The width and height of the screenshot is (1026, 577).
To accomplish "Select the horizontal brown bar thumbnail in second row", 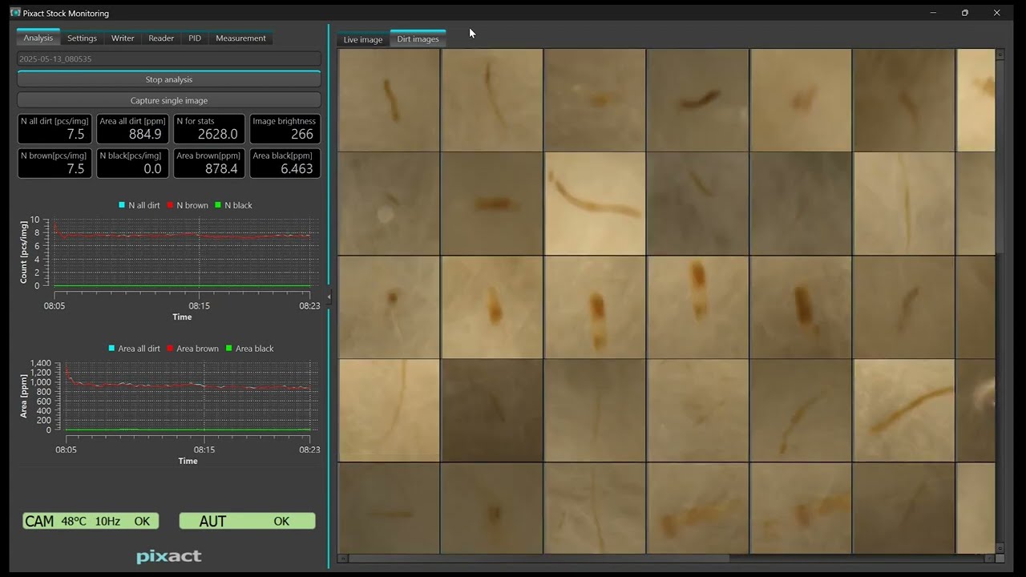I will click(491, 204).
